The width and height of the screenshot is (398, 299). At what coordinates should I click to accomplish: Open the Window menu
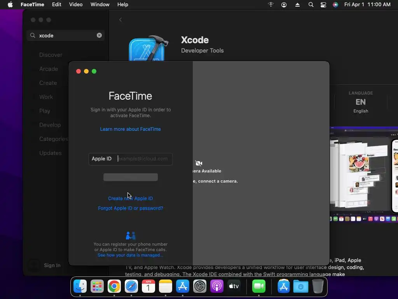coord(100,5)
